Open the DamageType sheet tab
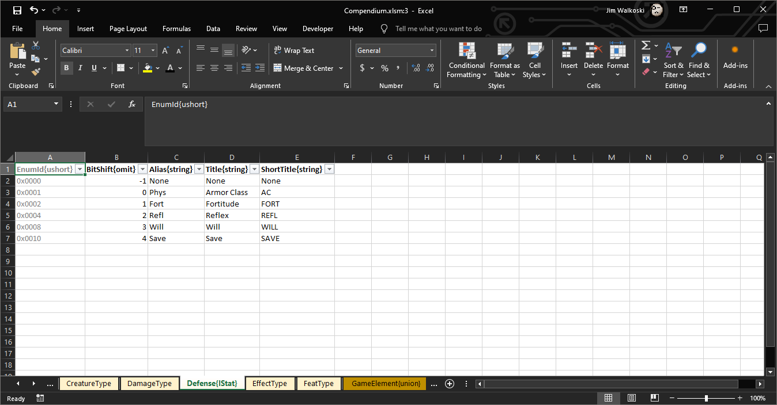Image resolution: width=777 pixels, height=405 pixels. click(149, 384)
